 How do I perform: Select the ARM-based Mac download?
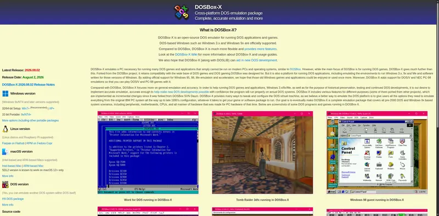click(x=33, y=166)
